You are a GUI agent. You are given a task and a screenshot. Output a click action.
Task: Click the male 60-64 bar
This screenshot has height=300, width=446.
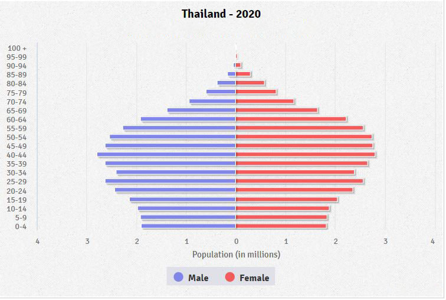click(x=188, y=119)
